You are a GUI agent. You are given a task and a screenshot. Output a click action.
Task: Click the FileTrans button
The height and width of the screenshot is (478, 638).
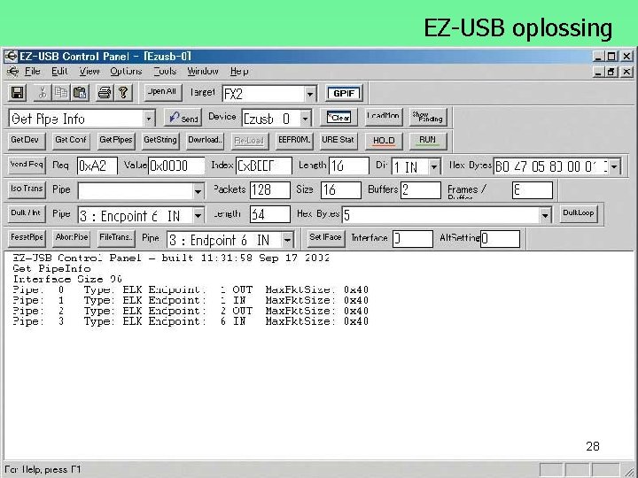point(116,238)
